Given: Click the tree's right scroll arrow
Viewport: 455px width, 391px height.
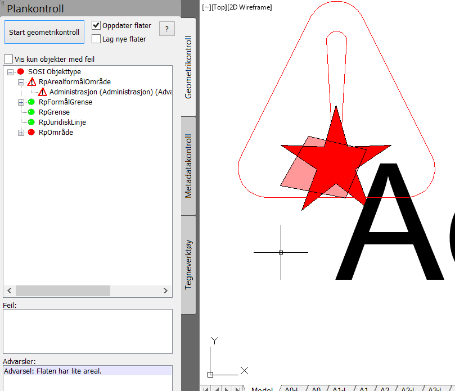Looking at the screenshot, I should [165, 290].
